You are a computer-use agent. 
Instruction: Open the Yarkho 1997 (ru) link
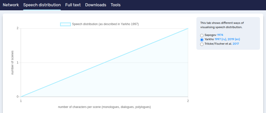point(220,39)
